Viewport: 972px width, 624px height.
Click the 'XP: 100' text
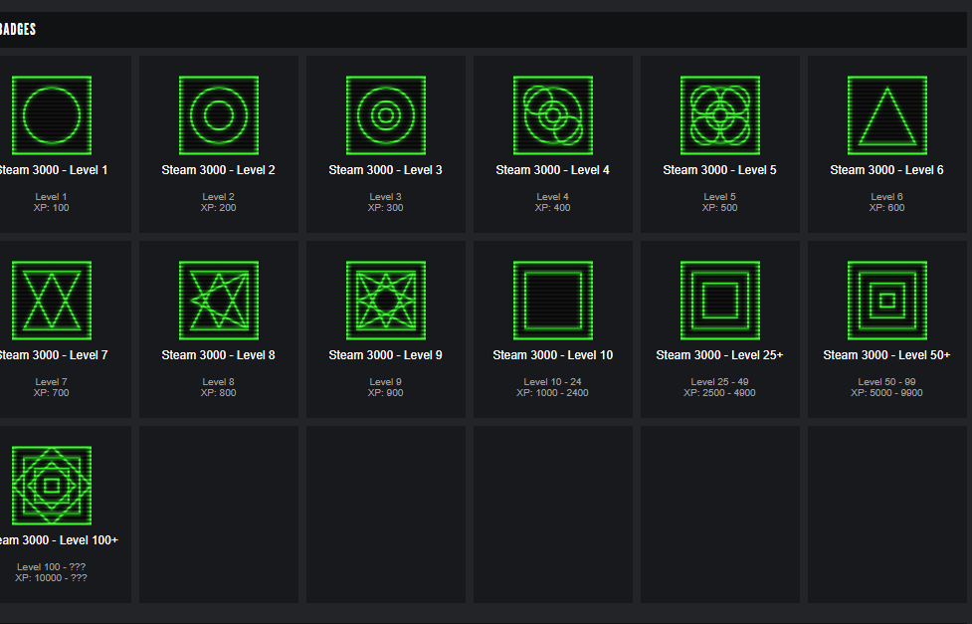(x=51, y=208)
